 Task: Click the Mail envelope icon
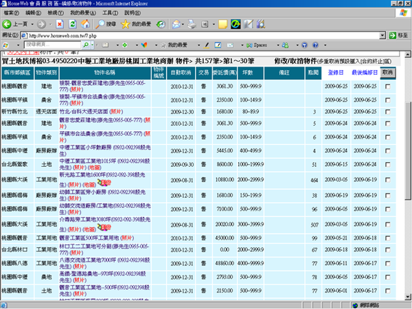click(x=176, y=24)
